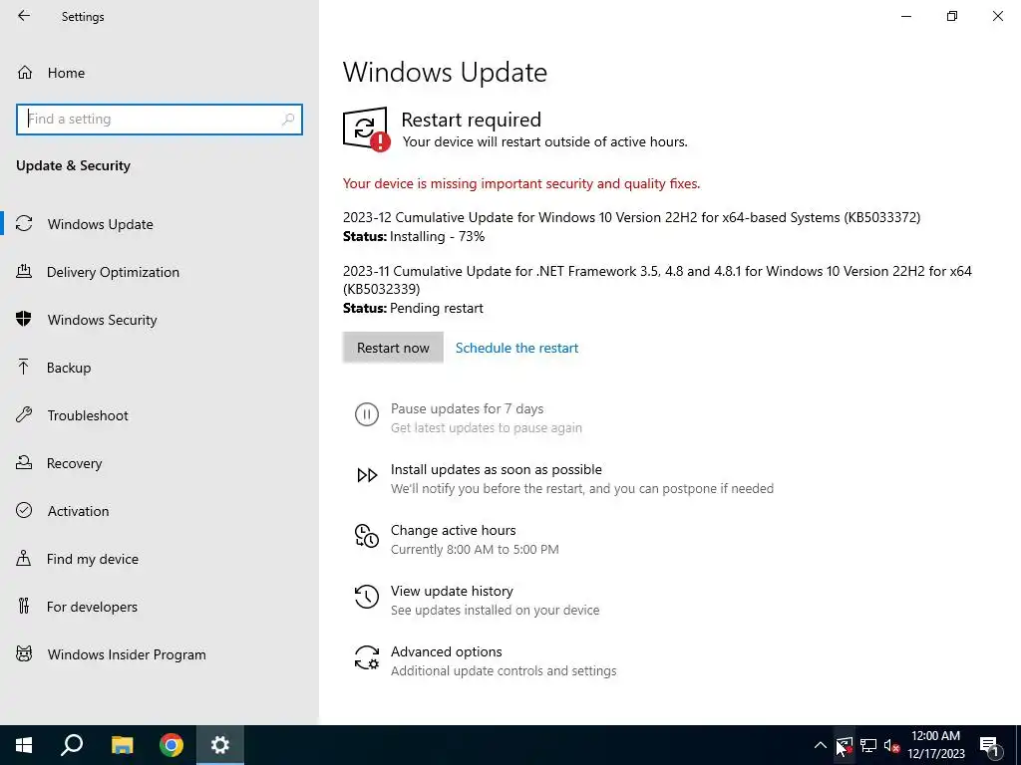The width and height of the screenshot is (1021, 765).
Task: Click the Status: Installing - 73% text
Action: tap(414, 237)
